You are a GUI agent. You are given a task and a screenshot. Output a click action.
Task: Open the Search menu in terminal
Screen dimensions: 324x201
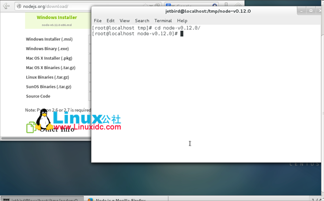click(142, 20)
